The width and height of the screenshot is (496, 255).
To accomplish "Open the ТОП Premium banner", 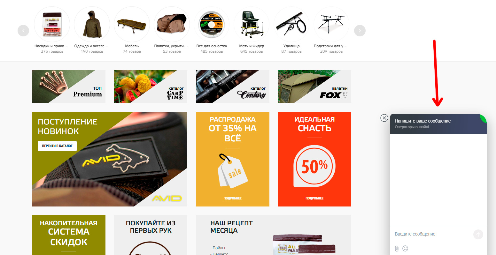I will 69,86.
